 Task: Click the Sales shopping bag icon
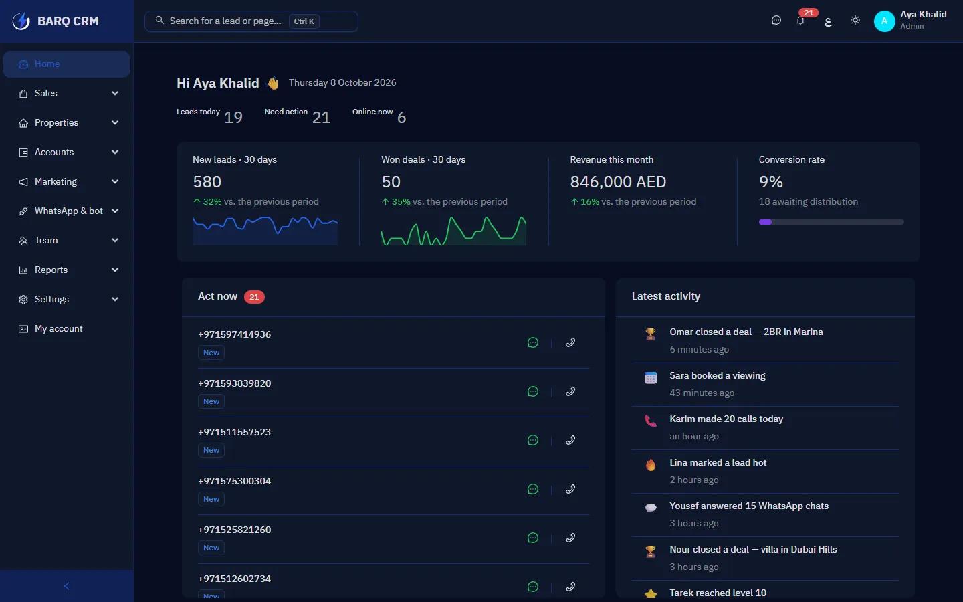coord(23,94)
